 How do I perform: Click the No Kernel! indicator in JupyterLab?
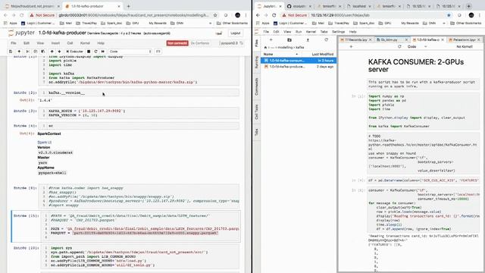[465, 46]
